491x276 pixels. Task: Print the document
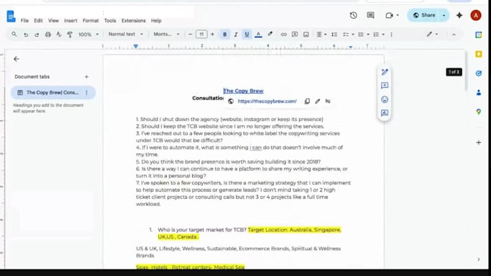(x=48, y=35)
